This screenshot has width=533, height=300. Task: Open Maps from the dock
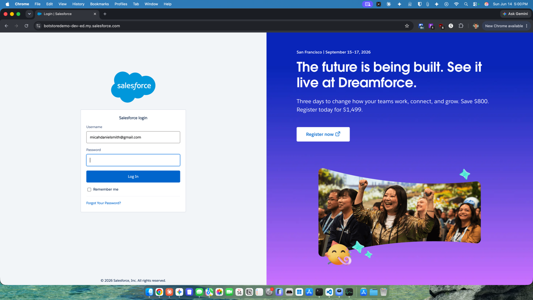tap(209, 292)
